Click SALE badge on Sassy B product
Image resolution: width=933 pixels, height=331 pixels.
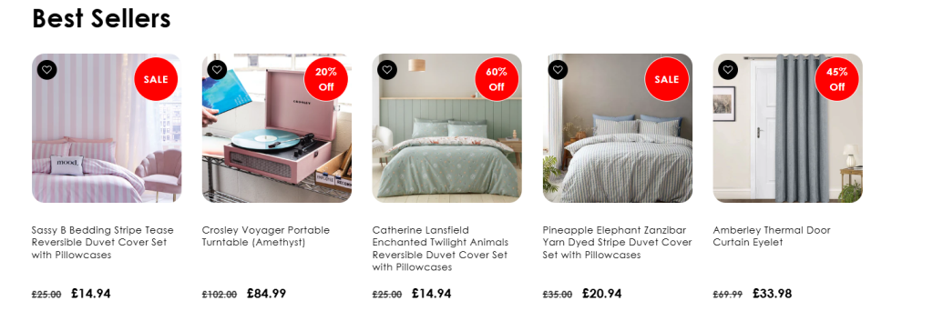(x=156, y=79)
